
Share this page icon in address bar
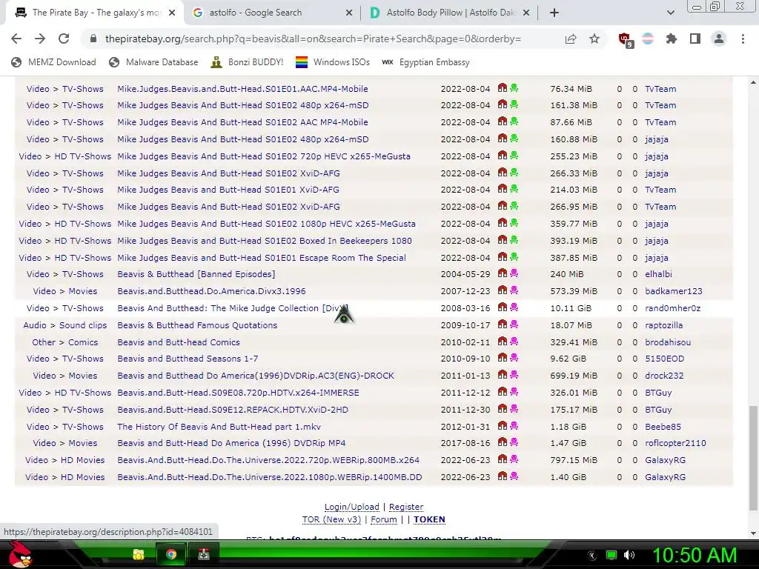[x=571, y=39]
